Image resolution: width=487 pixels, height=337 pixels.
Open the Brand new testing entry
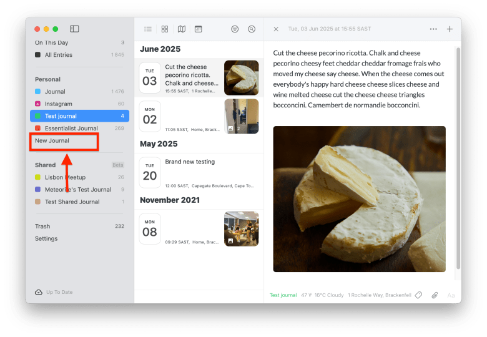pyautogui.click(x=199, y=173)
